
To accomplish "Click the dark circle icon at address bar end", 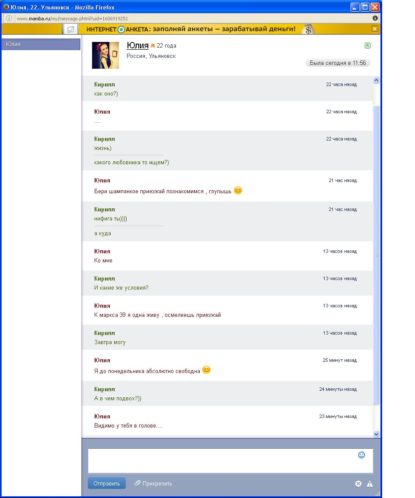I will [375, 18].
